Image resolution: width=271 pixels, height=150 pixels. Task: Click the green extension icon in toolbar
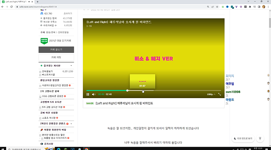point(223,7)
